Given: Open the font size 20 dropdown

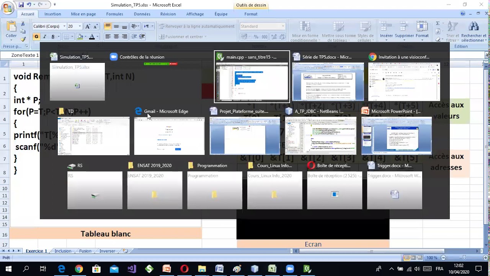Looking at the screenshot, I should (x=80, y=26).
